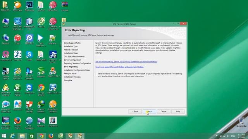Select the NetBeans IDE desktop icon
The image size is (248, 139).
click(29, 24)
